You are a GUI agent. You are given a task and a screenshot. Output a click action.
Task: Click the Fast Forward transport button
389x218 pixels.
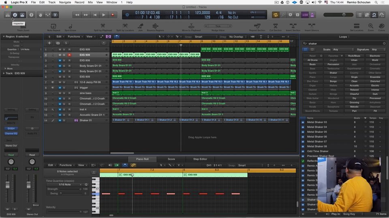(86, 15)
